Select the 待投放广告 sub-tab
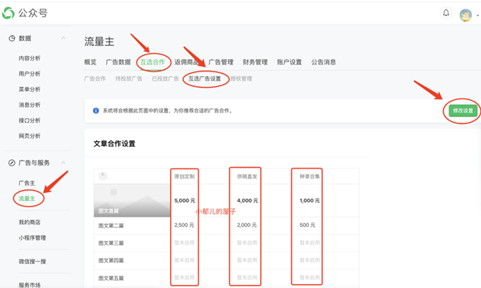The height and width of the screenshot is (288, 481). pos(129,78)
